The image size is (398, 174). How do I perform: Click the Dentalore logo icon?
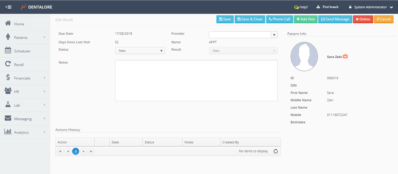pyautogui.click(x=23, y=7)
